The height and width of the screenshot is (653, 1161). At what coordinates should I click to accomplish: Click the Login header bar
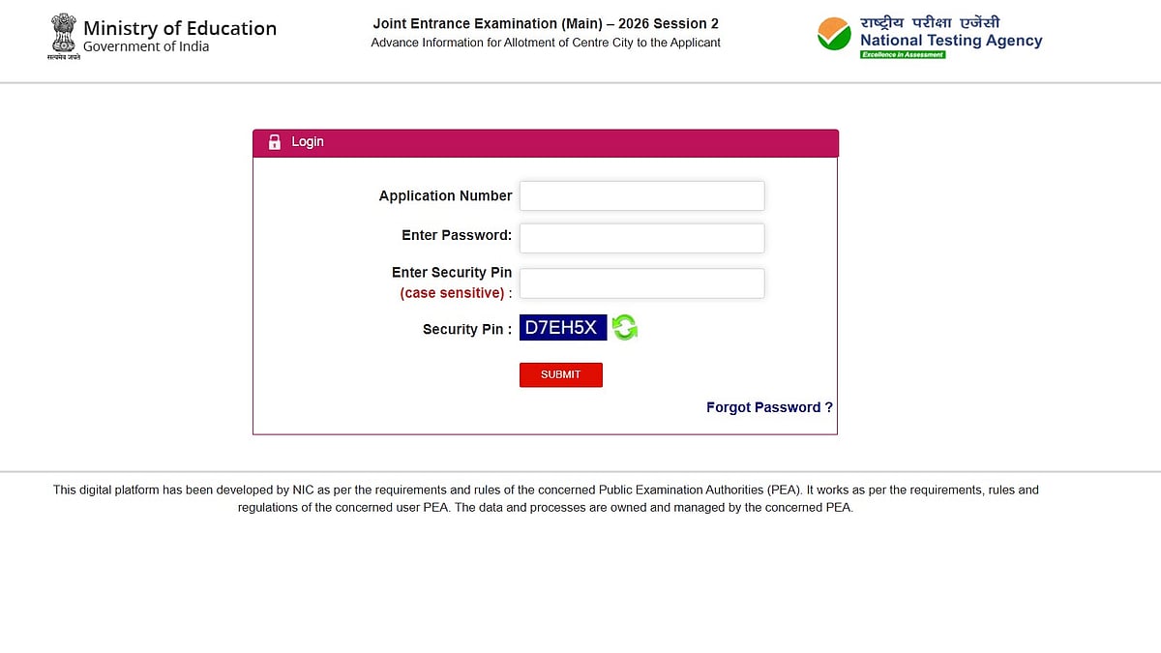coord(545,142)
